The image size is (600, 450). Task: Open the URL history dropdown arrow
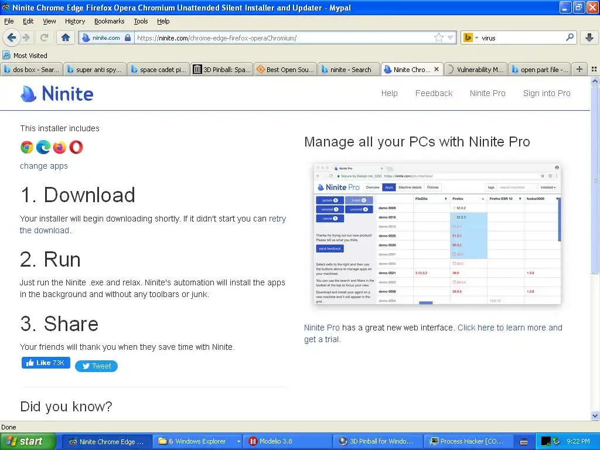tap(451, 37)
